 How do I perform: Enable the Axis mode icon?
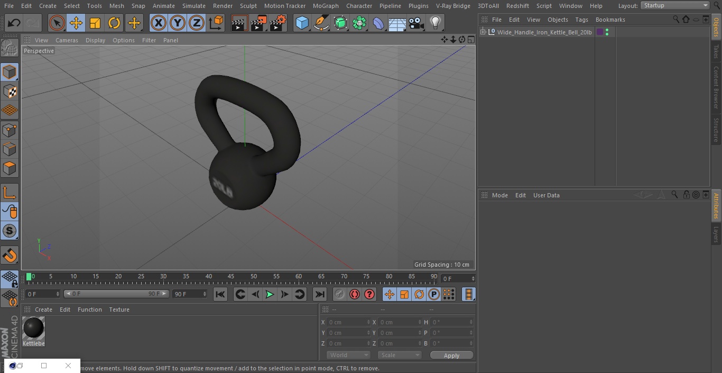point(10,193)
